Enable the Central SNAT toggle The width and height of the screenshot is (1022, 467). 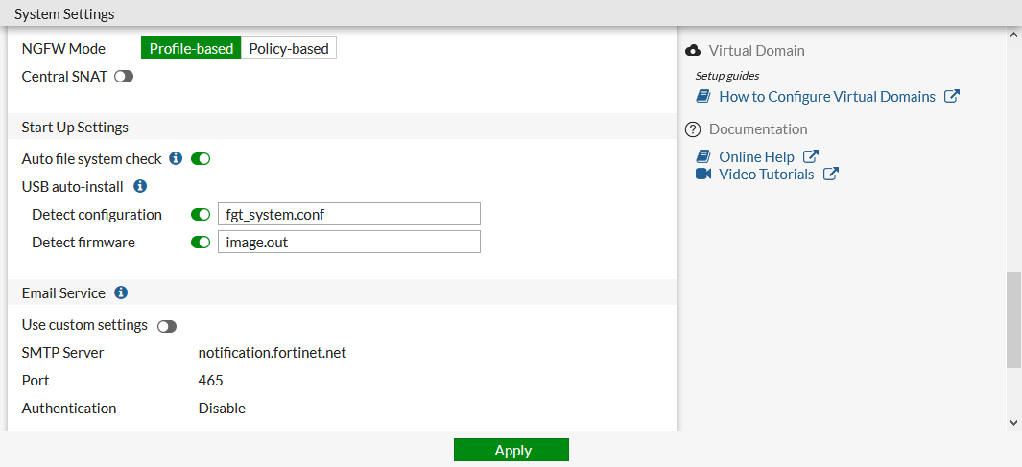pyautogui.click(x=124, y=77)
